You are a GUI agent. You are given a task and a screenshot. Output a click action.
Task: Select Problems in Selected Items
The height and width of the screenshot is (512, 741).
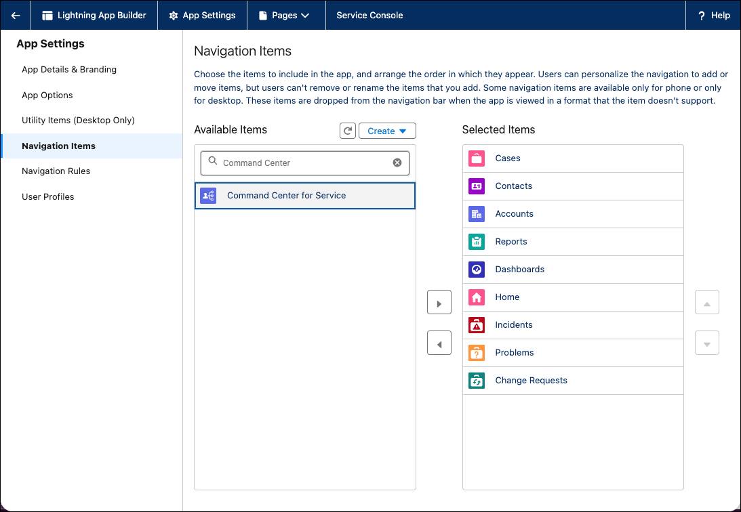tap(573, 352)
